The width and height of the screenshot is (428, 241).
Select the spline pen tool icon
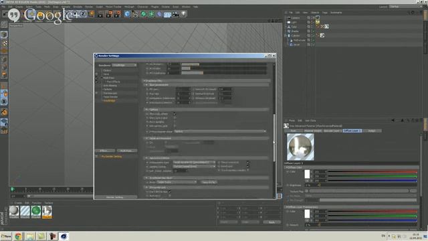pos(135,14)
